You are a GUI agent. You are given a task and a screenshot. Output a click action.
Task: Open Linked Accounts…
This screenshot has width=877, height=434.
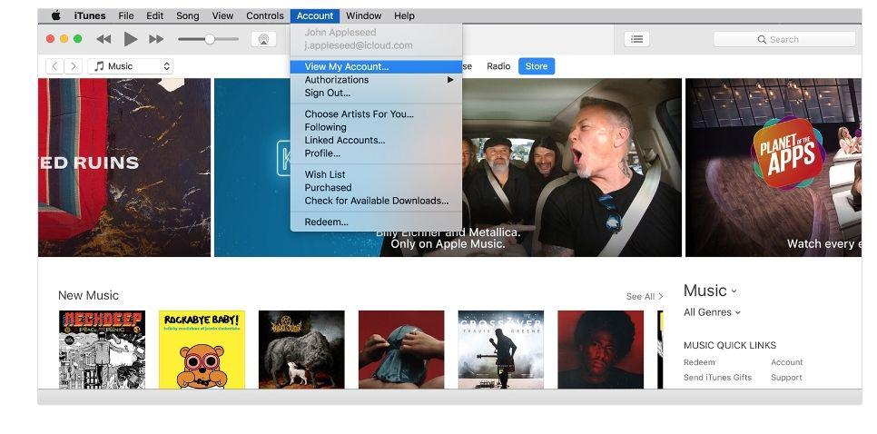377,141
